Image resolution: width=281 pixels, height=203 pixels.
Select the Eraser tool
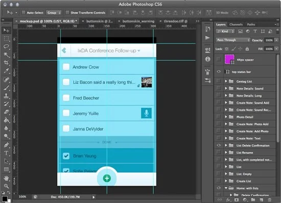click(x=6, y=112)
